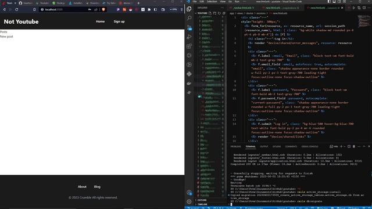
Task: Click the Brave shields lion icon
Action: [x=103, y=9]
